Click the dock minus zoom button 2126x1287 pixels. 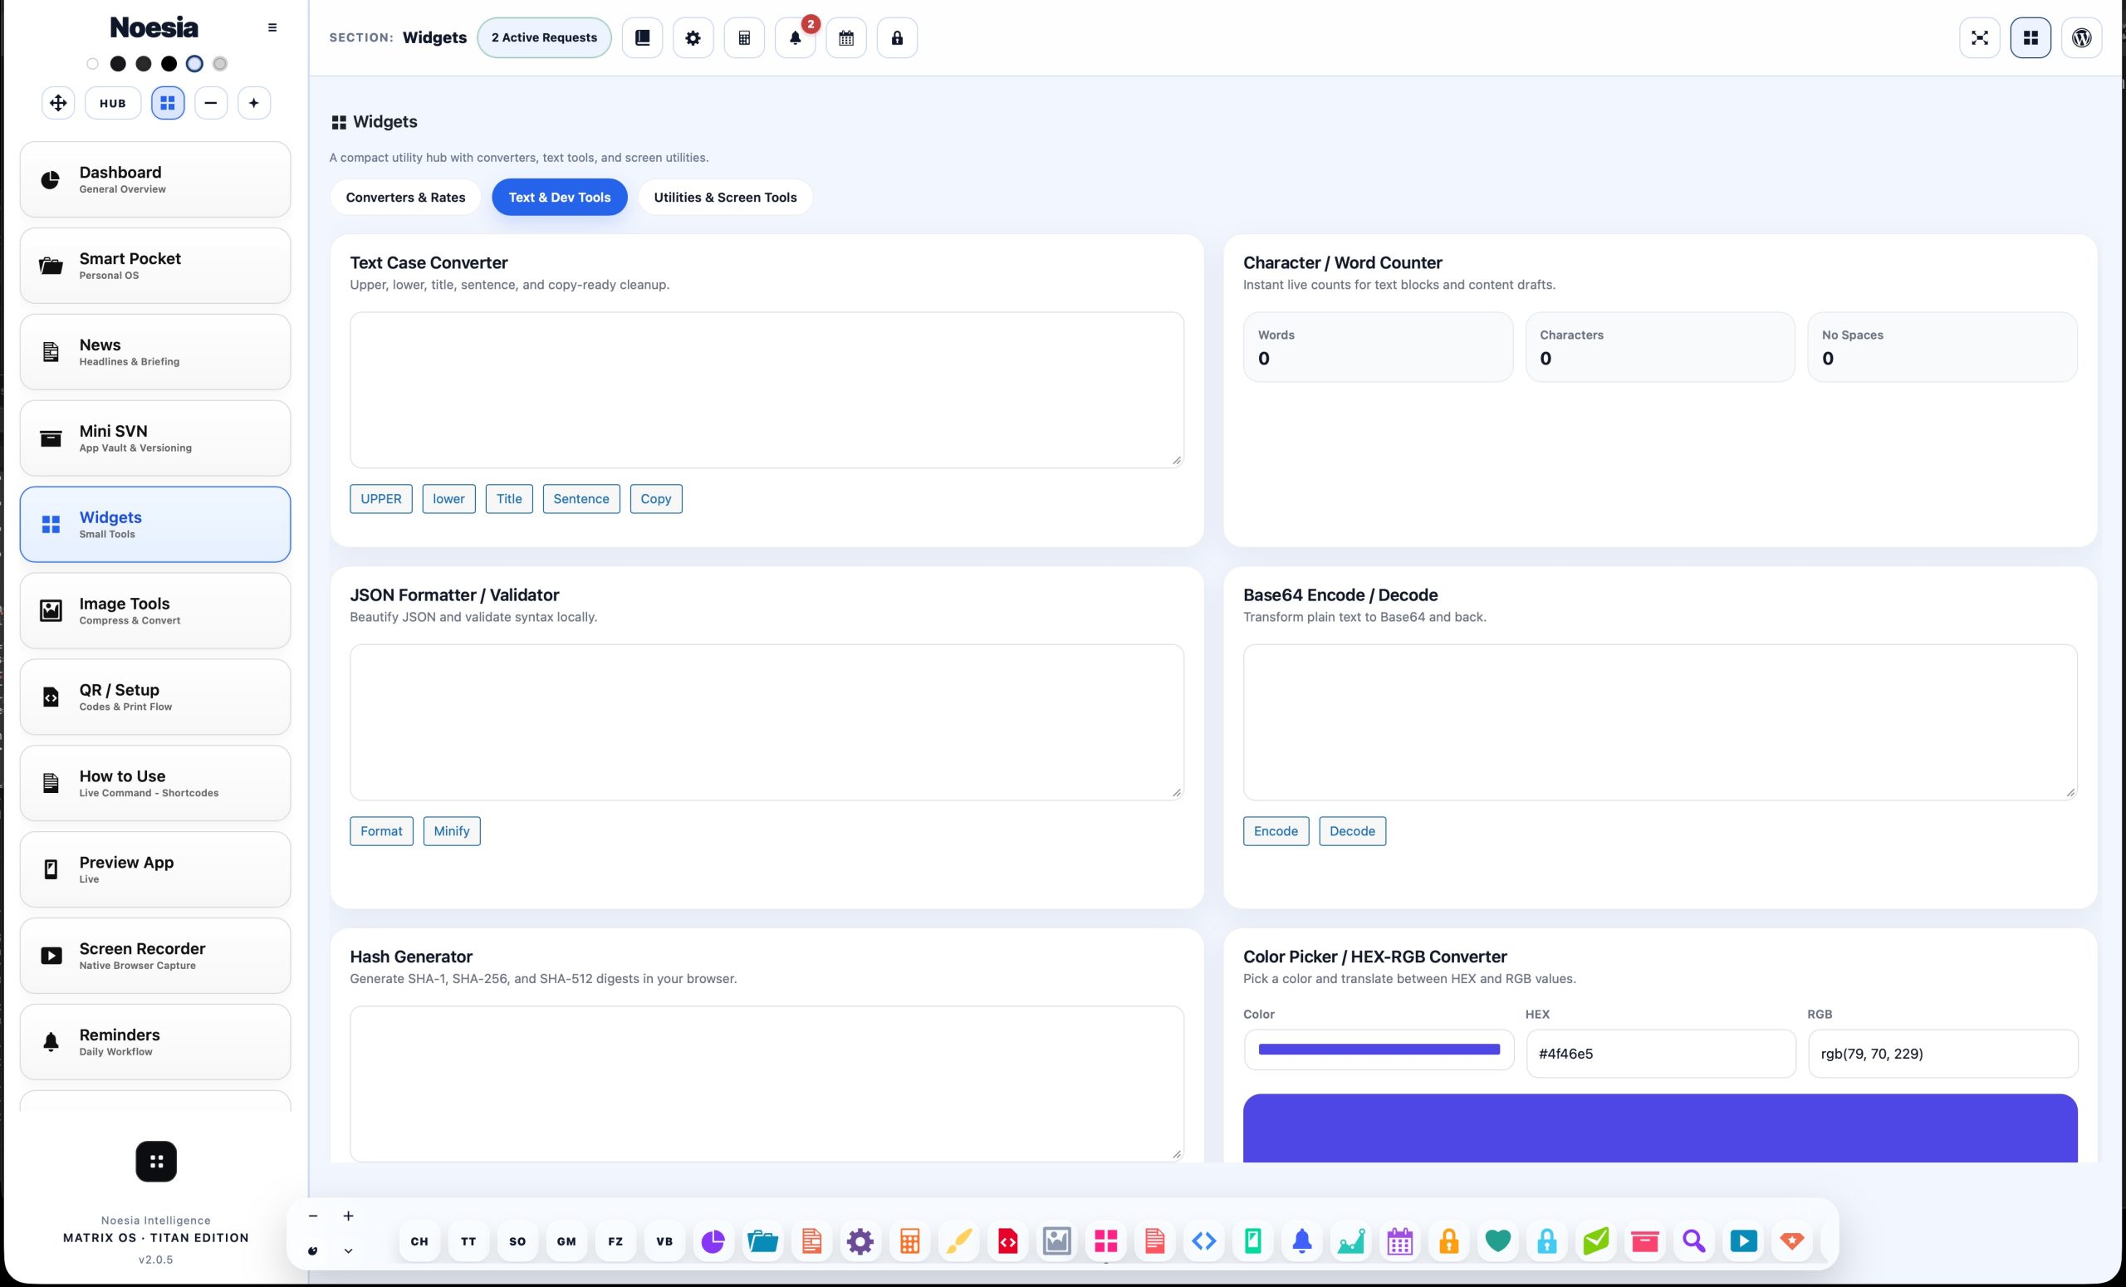(313, 1216)
